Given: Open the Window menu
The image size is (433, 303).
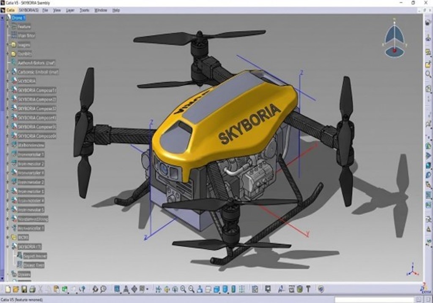Looking at the screenshot, I should coord(100,10).
